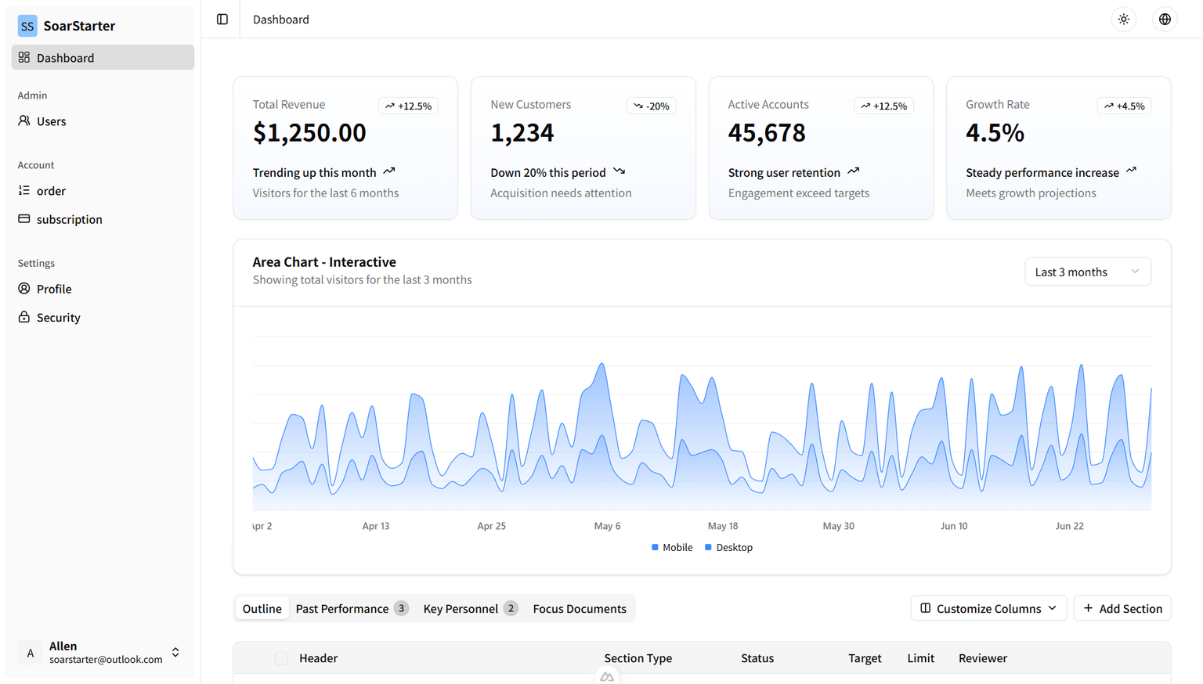Click the SoarStarter SS logo
1203x684 pixels.
click(x=27, y=26)
